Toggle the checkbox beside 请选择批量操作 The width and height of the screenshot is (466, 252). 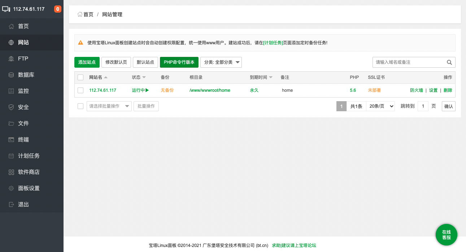coord(80,106)
